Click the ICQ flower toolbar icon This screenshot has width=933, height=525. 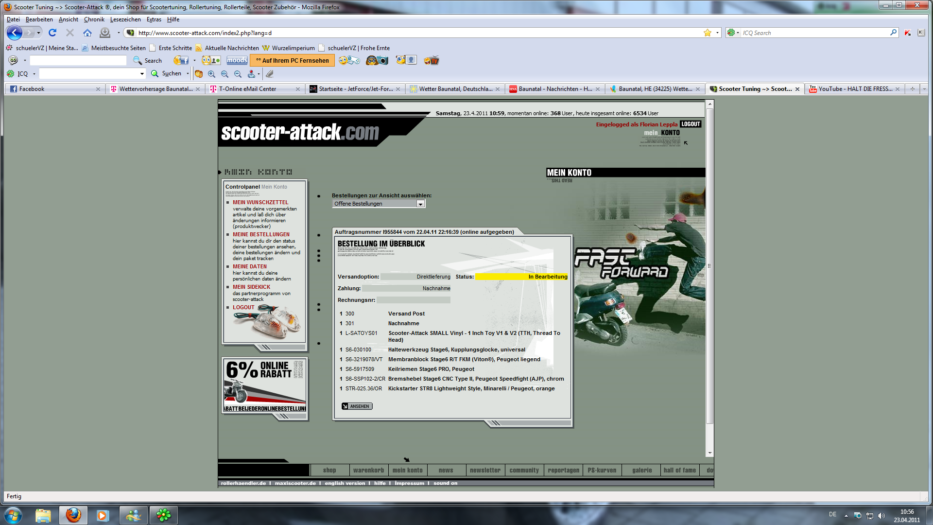pyautogui.click(x=11, y=73)
